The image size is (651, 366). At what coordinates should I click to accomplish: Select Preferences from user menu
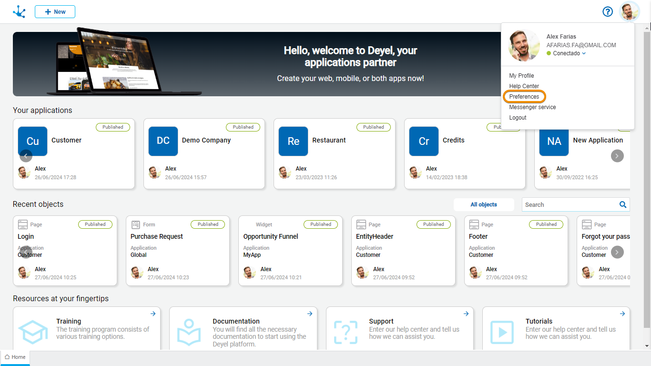(524, 97)
